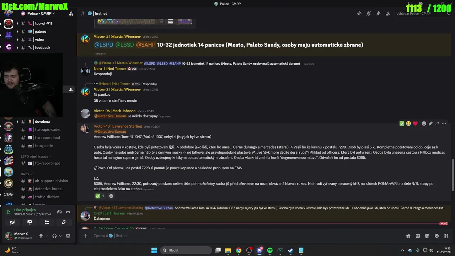Mute microphone in user panel

pos(41,236)
